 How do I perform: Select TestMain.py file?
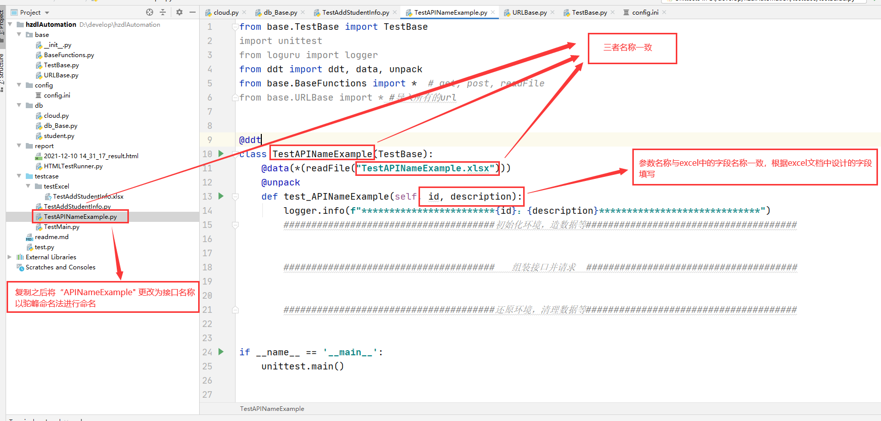(62, 227)
